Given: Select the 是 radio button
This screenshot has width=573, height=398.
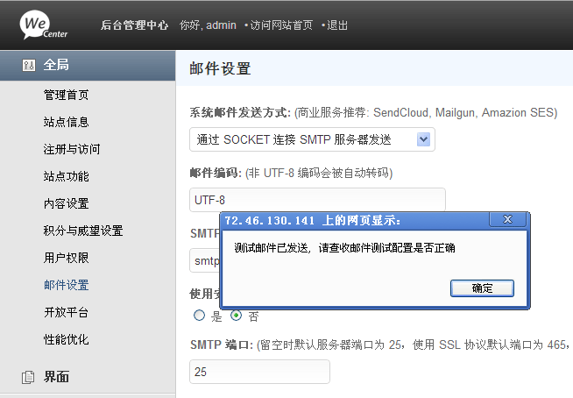Looking at the screenshot, I should point(199,316).
